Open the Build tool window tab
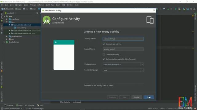The width and height of the screenshot is (197, 110). point(19,105)
